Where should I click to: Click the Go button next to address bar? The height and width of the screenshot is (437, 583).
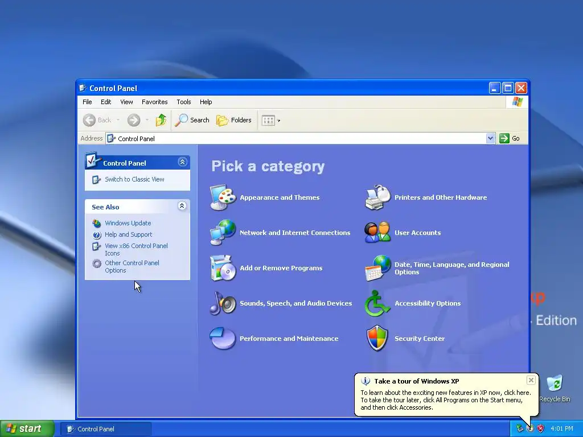pos(510,138)
